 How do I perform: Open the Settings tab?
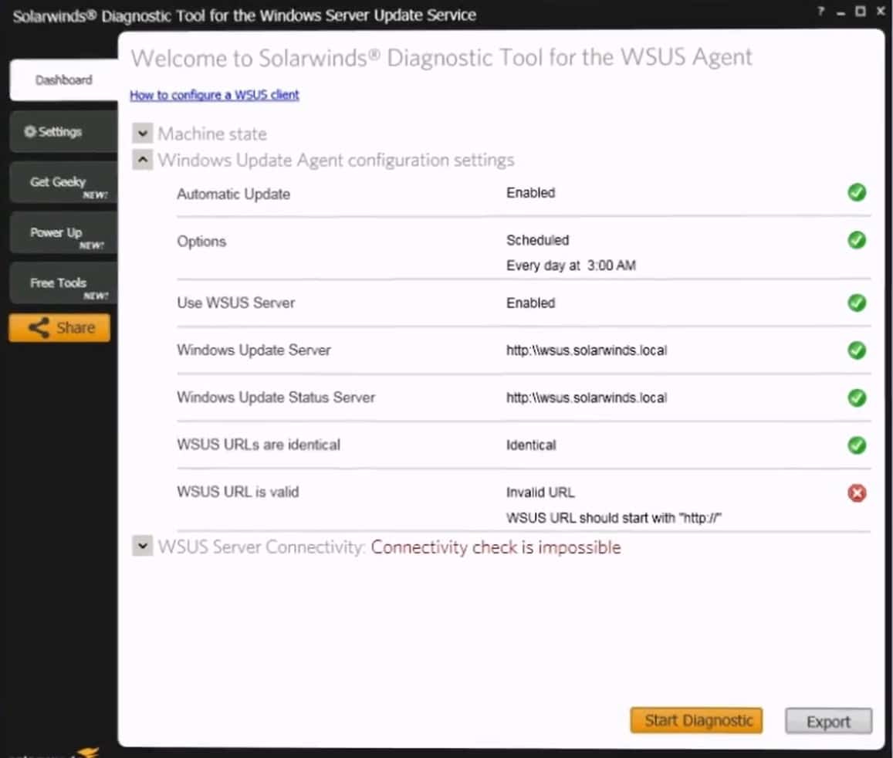(64, 131)
